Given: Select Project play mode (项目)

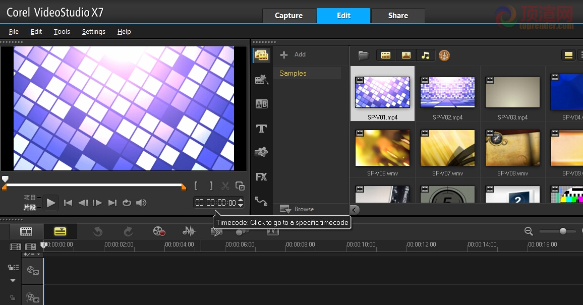Looking at the screenshot, I should (x=30, y=198).
